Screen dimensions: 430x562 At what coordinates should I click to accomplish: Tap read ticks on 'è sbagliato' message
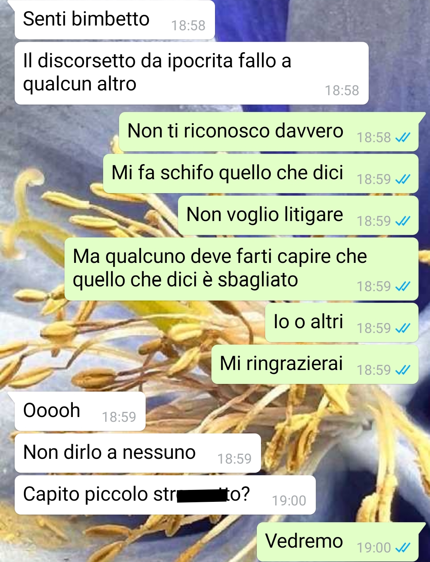click(403, 286)
